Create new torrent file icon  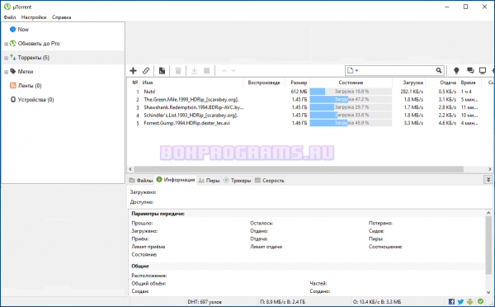tap(162, 71)
